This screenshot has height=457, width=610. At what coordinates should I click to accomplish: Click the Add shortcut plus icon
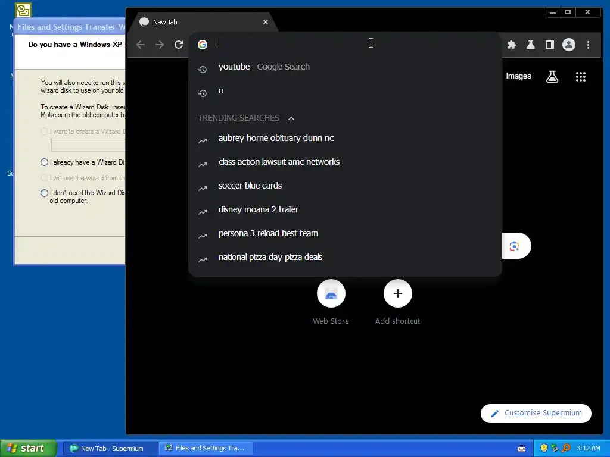point(397,293)
